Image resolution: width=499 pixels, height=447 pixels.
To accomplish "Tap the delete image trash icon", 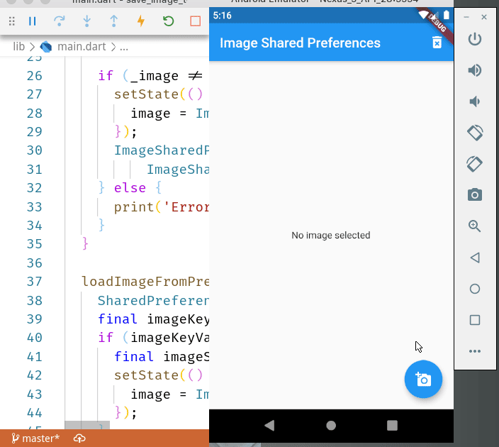I will [x=437, y=43].
